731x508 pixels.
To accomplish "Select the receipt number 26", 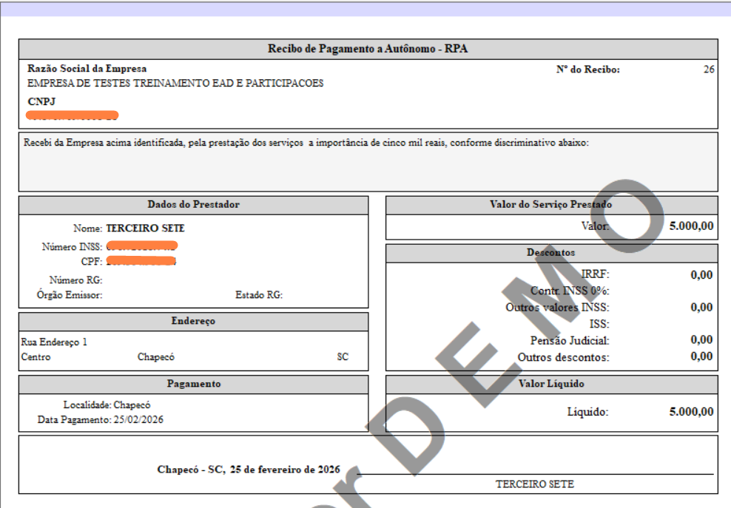I will pyautogui.click(x=709, y=70).
